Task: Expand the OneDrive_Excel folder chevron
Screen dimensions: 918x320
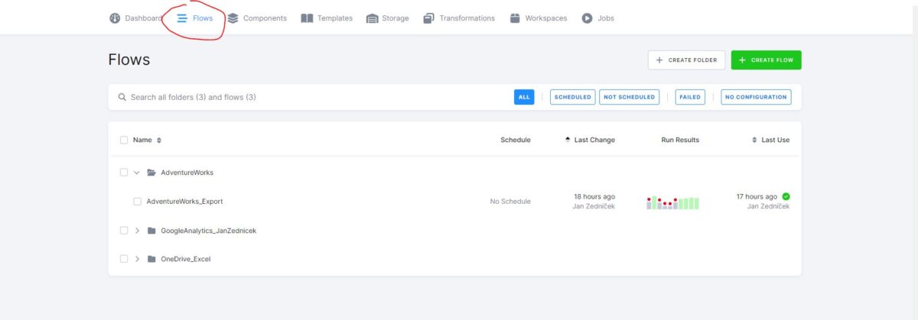Action: pyautogui.click(x=137, y=259)
